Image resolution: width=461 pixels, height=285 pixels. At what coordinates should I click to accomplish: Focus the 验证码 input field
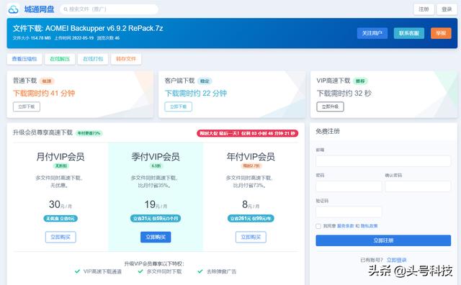point(349,212)
